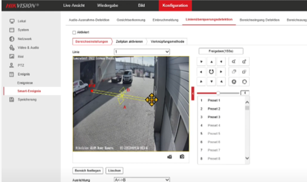
Task: Open Linienüberquerungsdetektion tab
Action: click(x=209, y=20)
